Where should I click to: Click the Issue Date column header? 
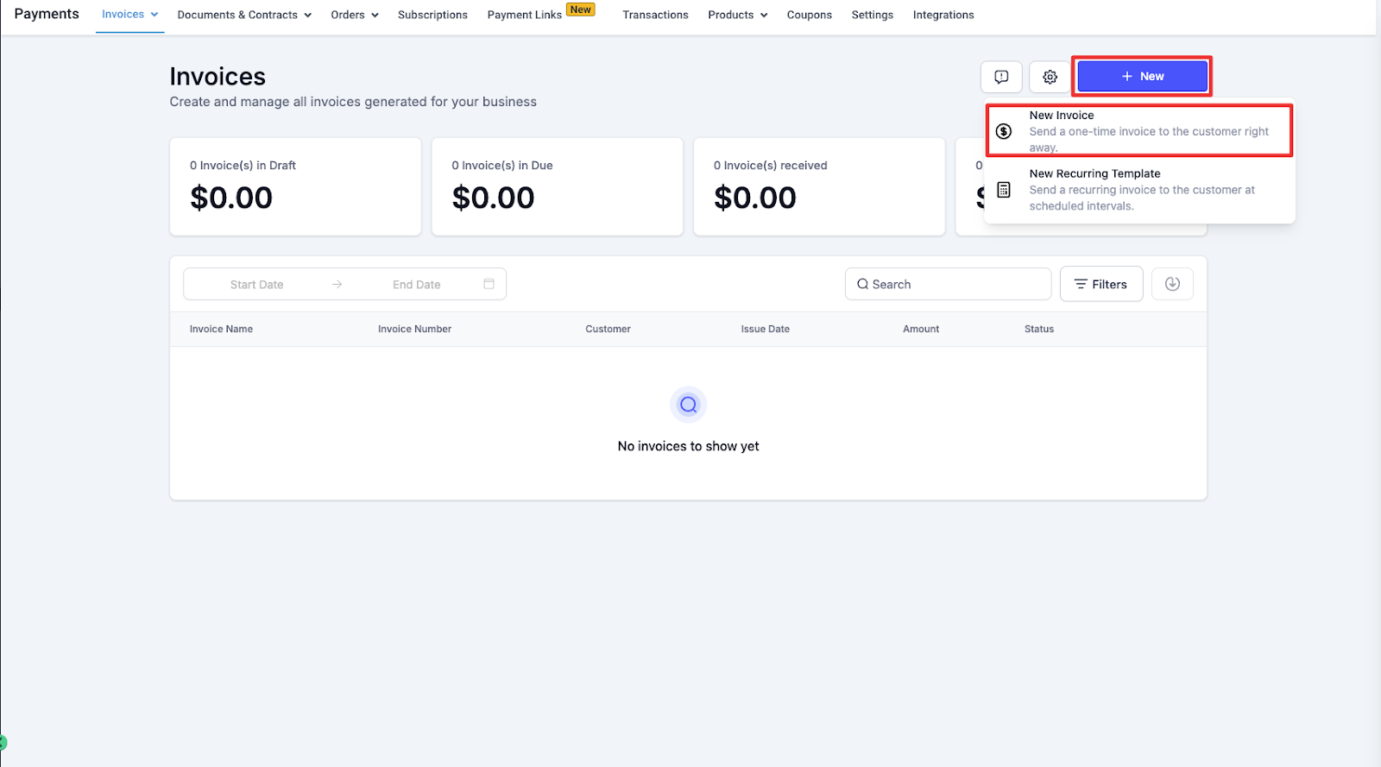pos(765,329)
